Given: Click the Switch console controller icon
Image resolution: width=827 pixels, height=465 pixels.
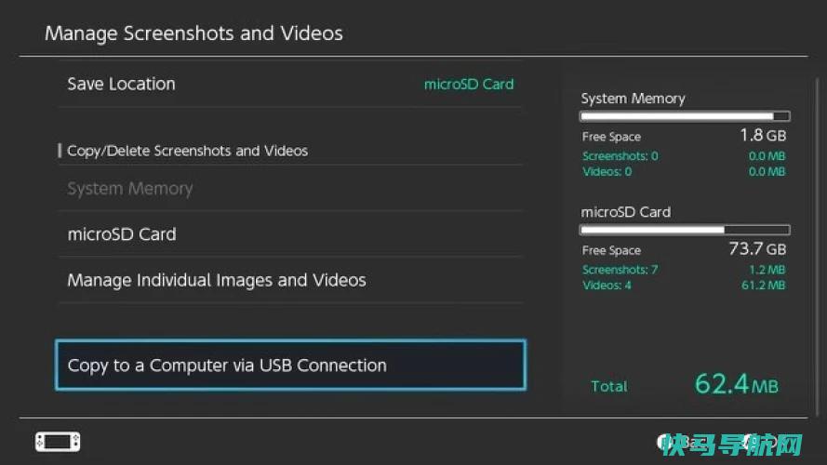Looking at the screenshot, I should [58, 442].
